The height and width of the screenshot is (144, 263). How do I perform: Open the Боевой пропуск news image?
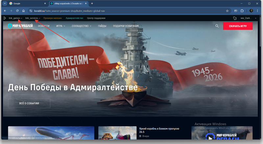(x=117, y=133)
